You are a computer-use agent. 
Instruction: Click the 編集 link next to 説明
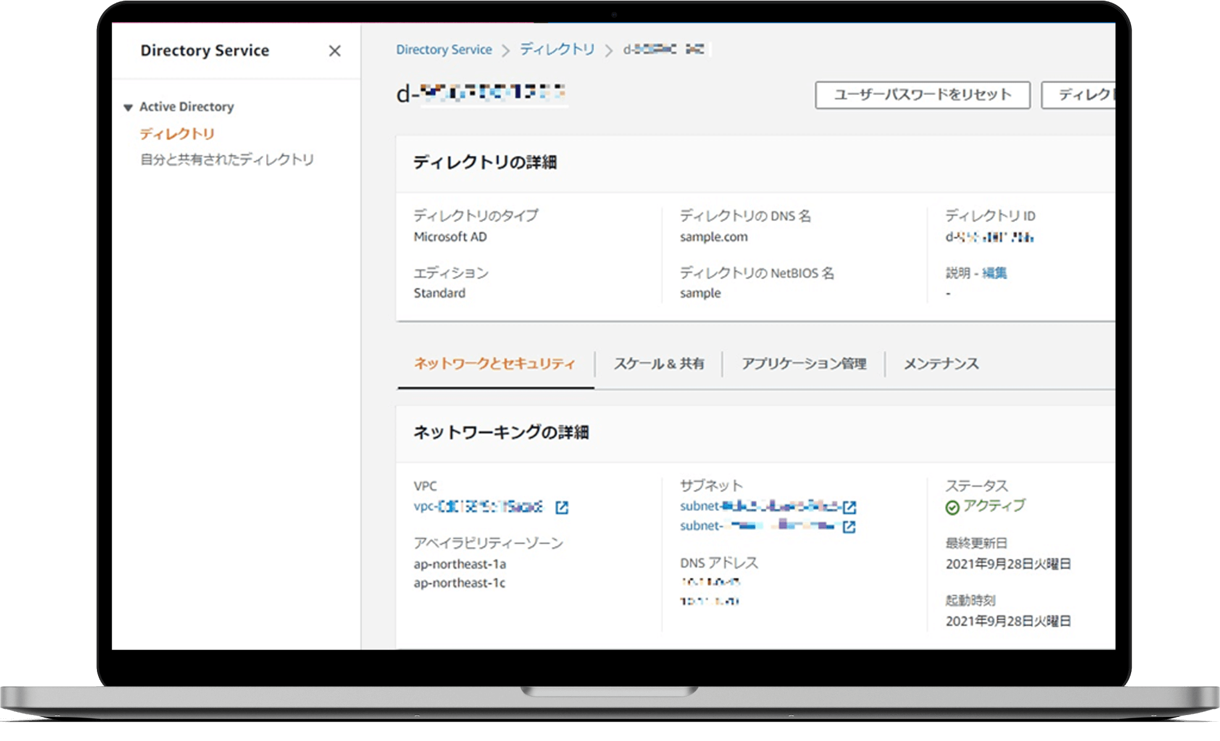point(994,273)
